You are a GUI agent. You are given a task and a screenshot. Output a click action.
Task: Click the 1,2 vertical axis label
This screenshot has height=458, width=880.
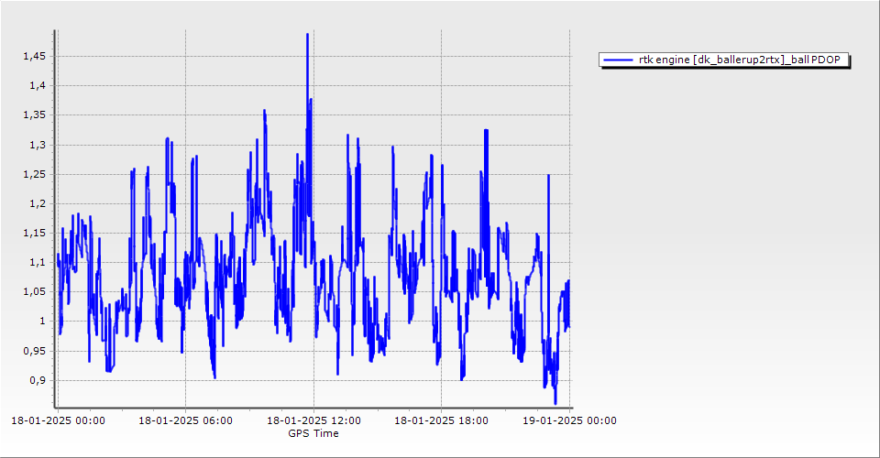36,203
